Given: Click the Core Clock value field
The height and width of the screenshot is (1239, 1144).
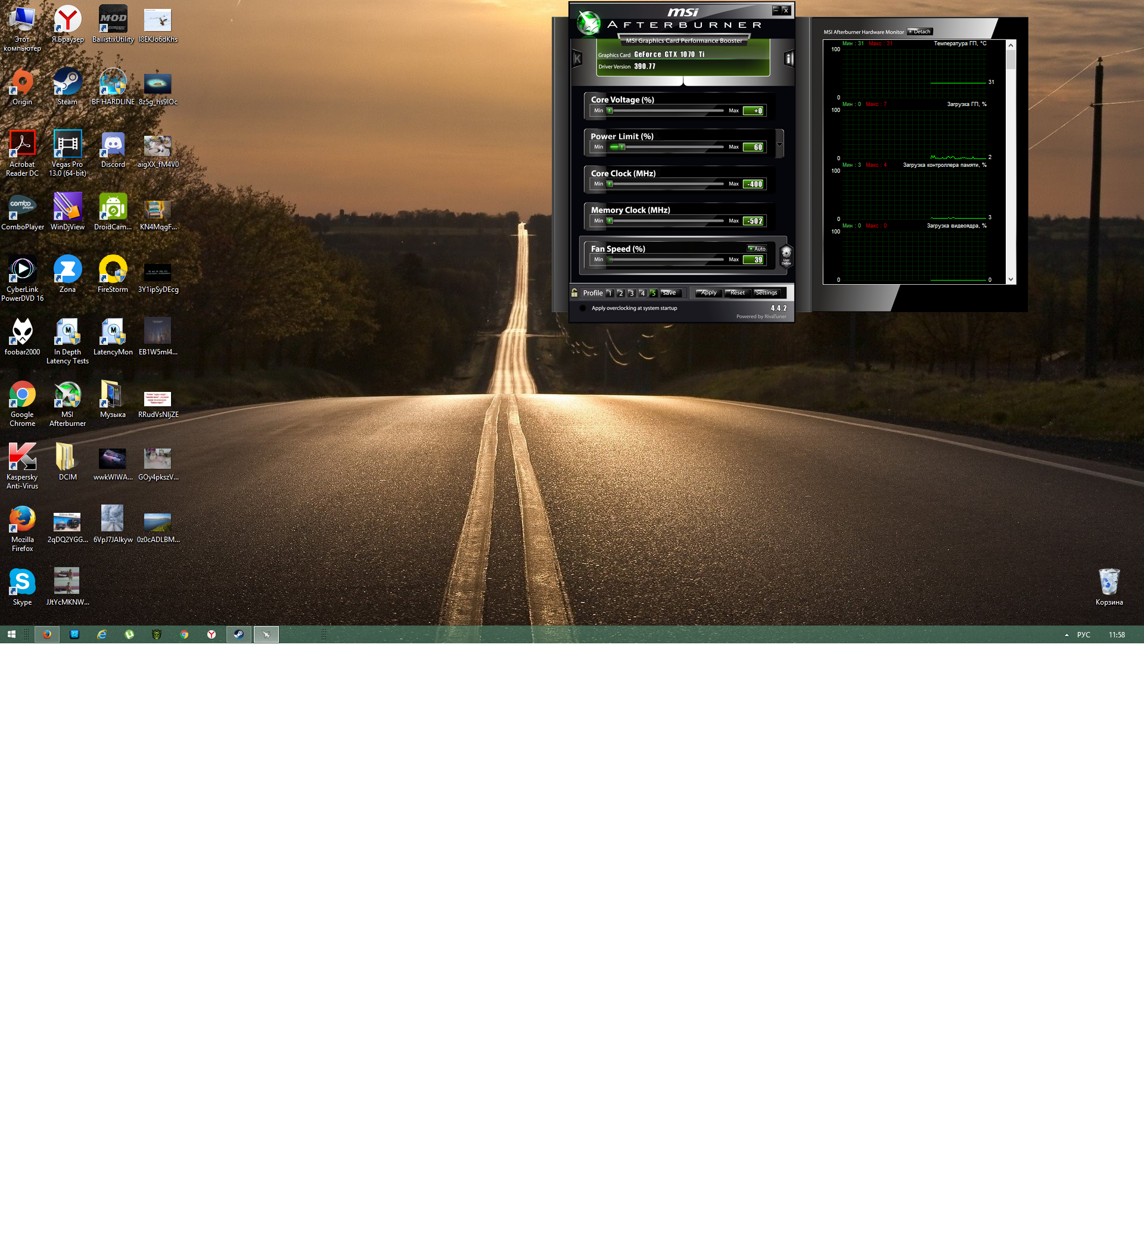Looking at the screenshot, I should [x=754, y=185].
